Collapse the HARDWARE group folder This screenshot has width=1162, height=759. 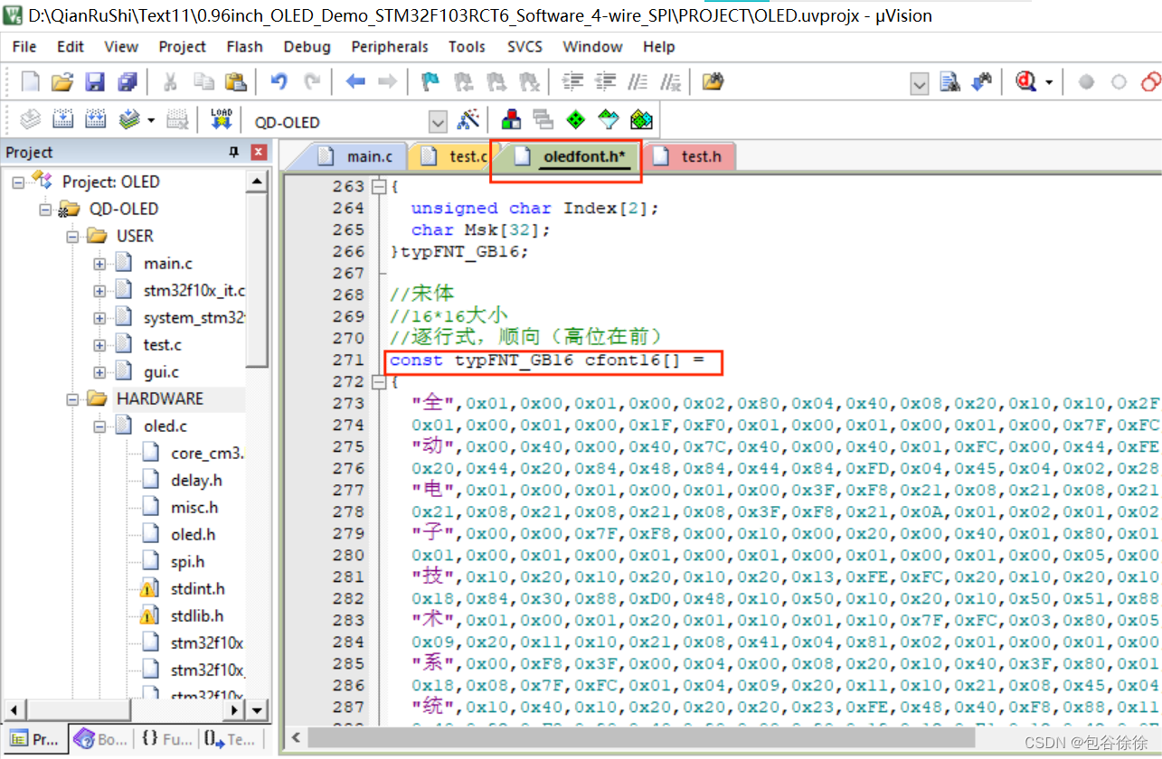tap(72, 399)
